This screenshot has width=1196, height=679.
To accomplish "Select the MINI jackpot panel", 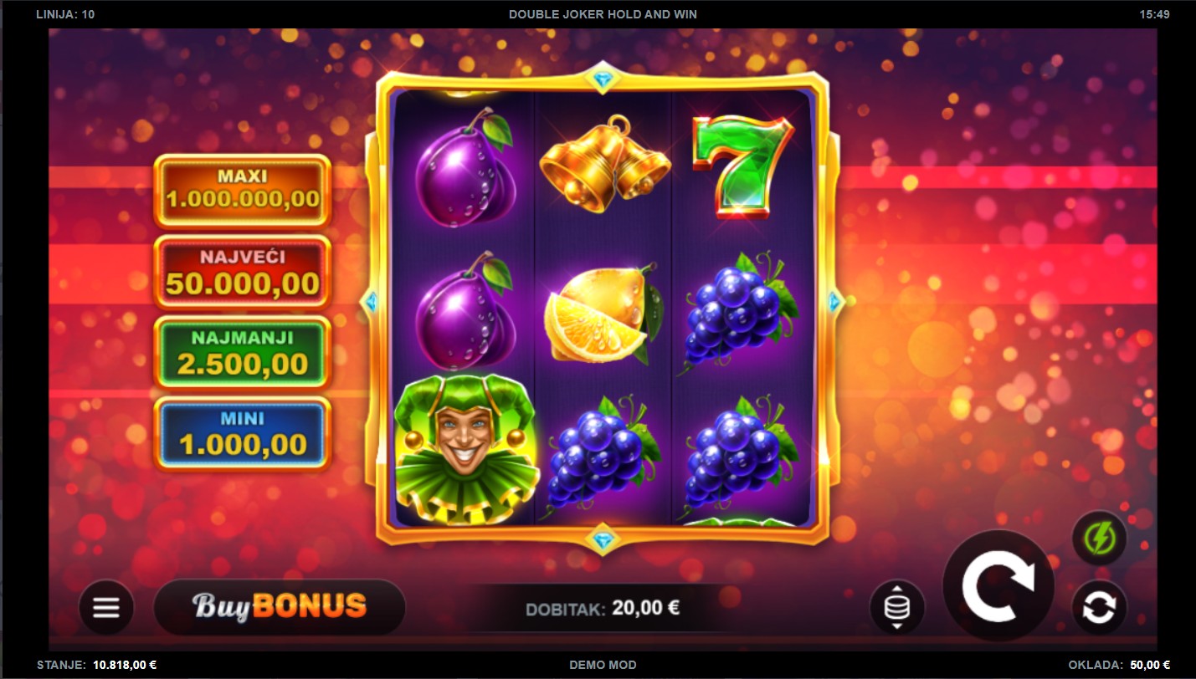I will tap(243, 433).
